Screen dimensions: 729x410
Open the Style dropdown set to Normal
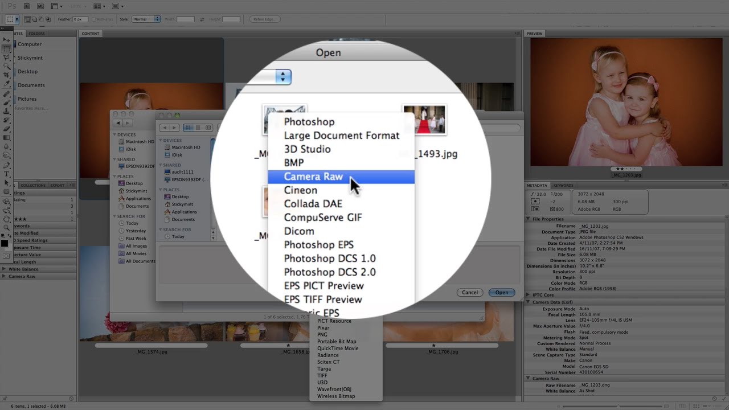146,19
